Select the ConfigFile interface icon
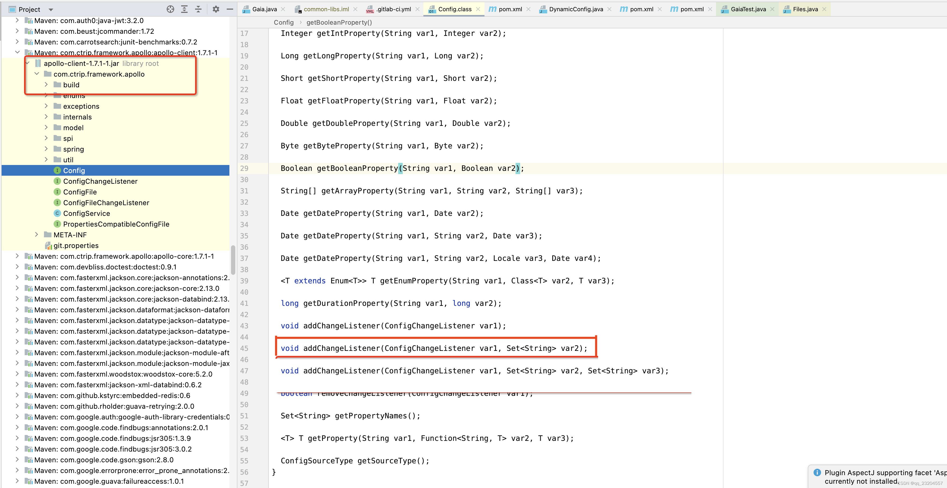947x488 pixels. tap(57, 192)
